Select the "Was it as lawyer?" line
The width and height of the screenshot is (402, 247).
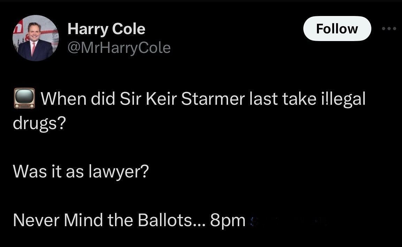(x=81, y=171)
